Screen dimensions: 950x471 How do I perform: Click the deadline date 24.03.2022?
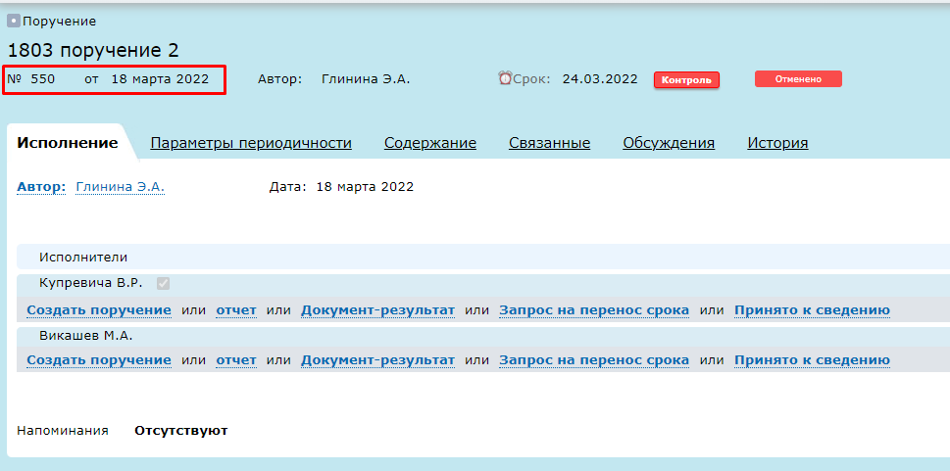coord(600,78)
